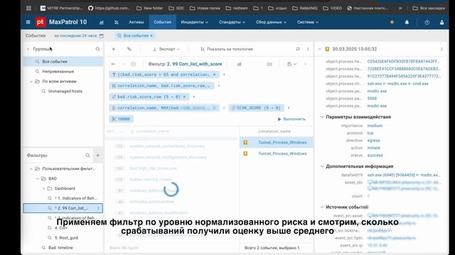The height and width of the screenshot is (255, 455).
Task: Open MITRE Partnership browser bookmark
Action: click(x=61, y=8)
